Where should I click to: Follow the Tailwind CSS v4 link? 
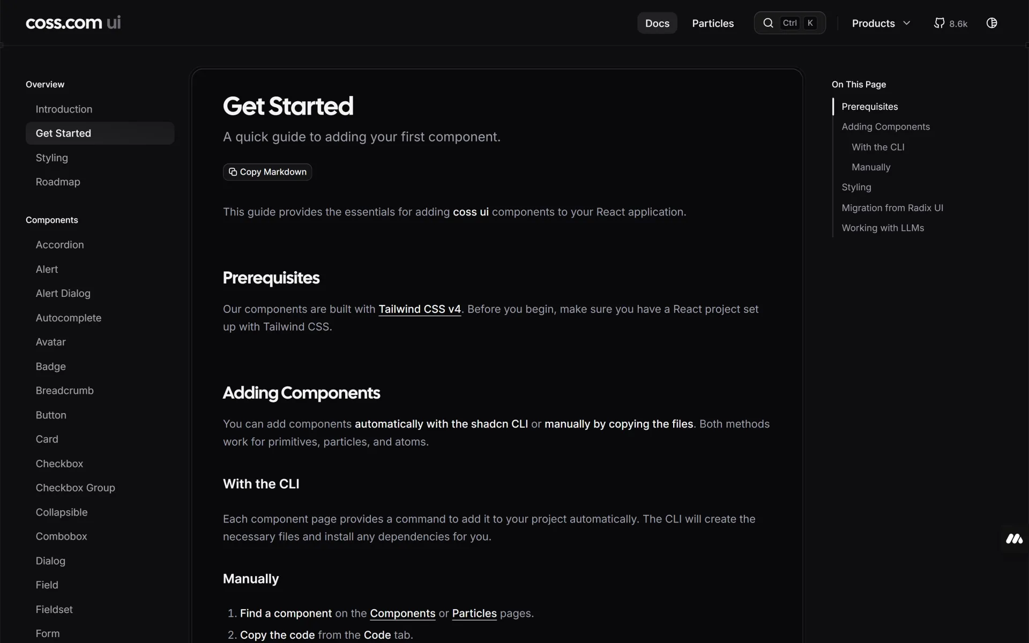[420, 309]
